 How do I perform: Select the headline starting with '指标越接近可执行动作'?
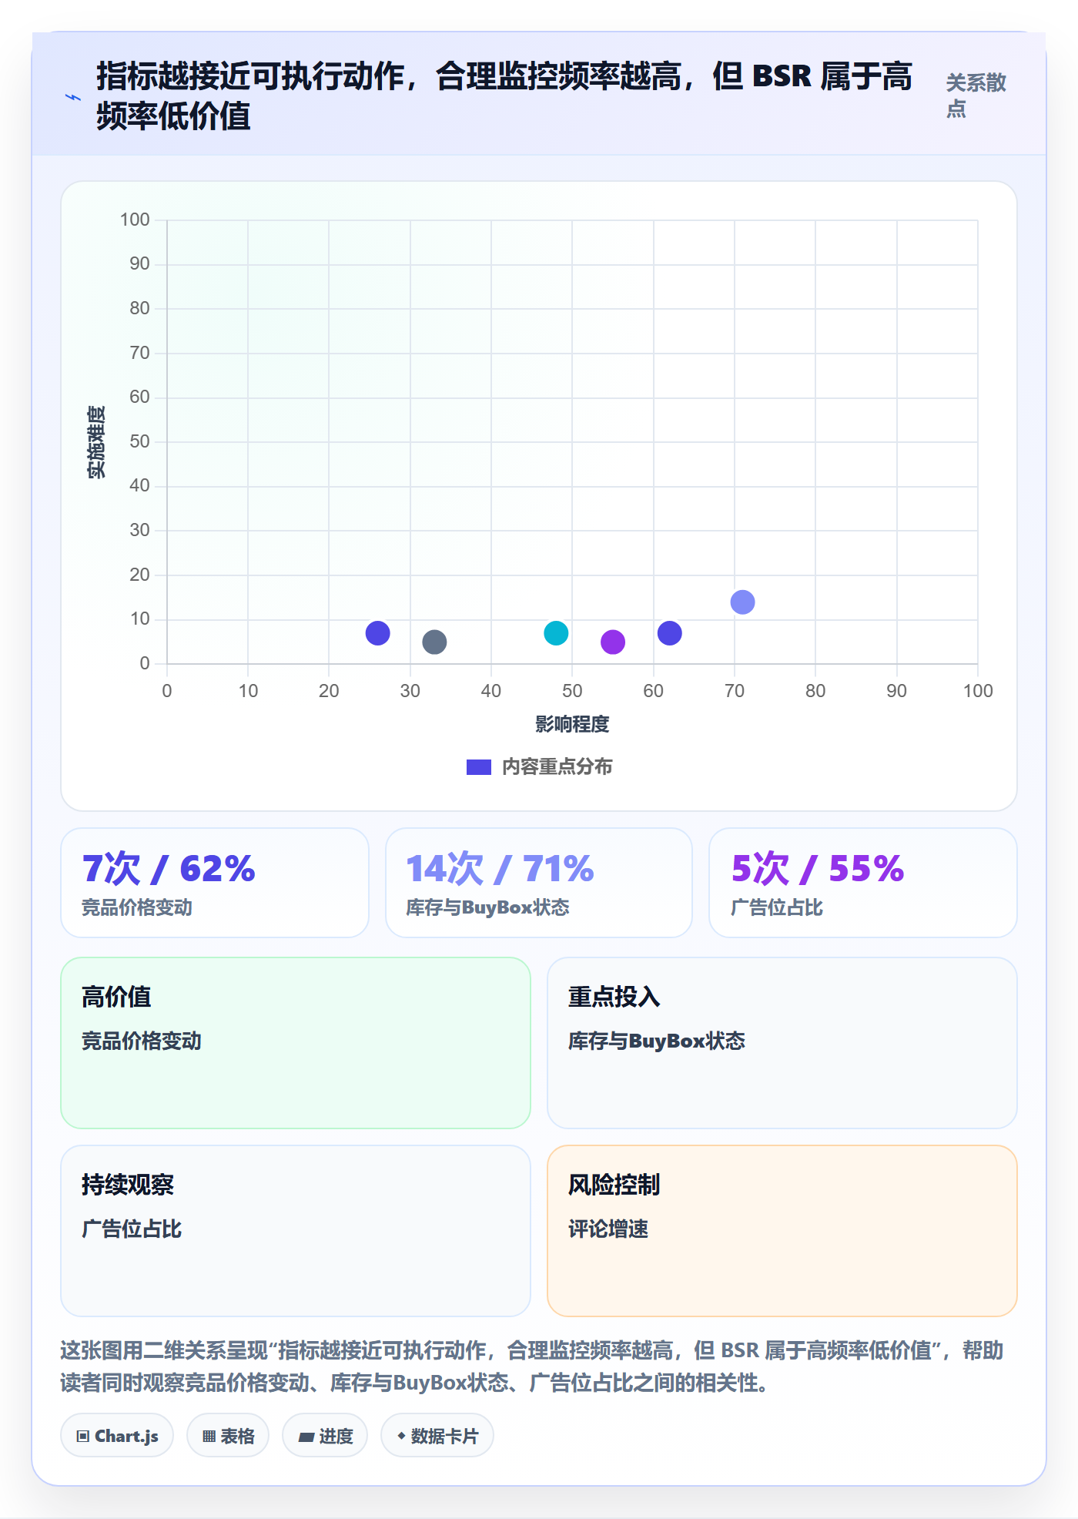pos(504,96)
